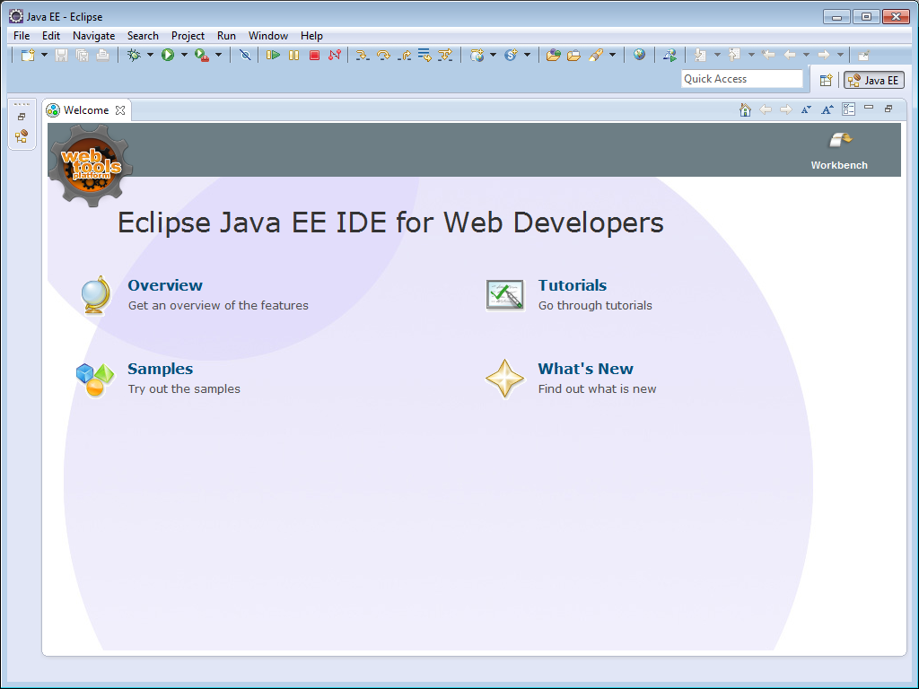The width and height of the screenshot is (919, 689).
Task: Click the Quick Access search field
Action: (x=741, y=79)
